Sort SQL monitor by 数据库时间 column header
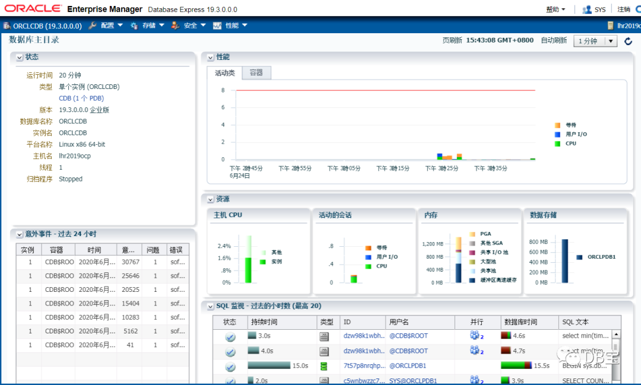The height and width of the screenshot is (385, 641). pos(529,322)
